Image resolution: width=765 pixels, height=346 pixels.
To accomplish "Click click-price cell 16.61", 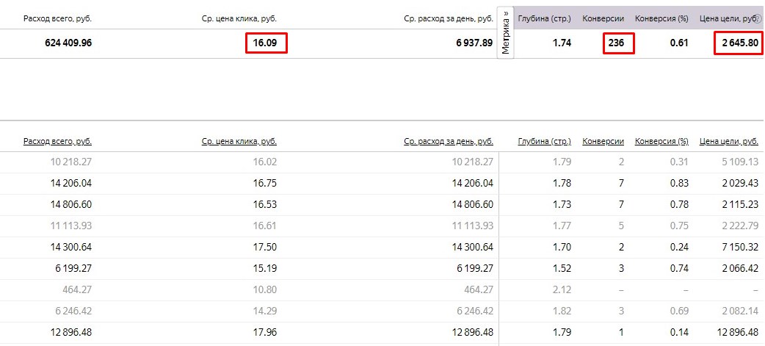I will coord(265,226).
